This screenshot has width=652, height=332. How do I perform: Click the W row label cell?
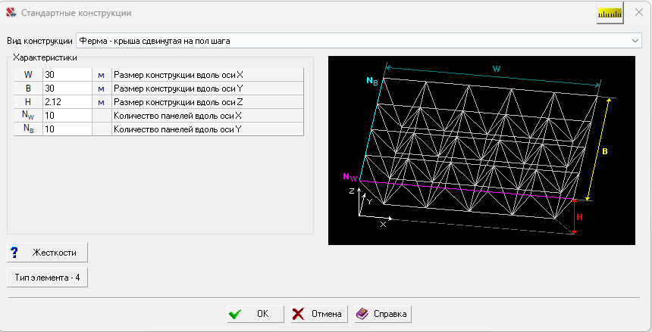[x=28, y=75]
